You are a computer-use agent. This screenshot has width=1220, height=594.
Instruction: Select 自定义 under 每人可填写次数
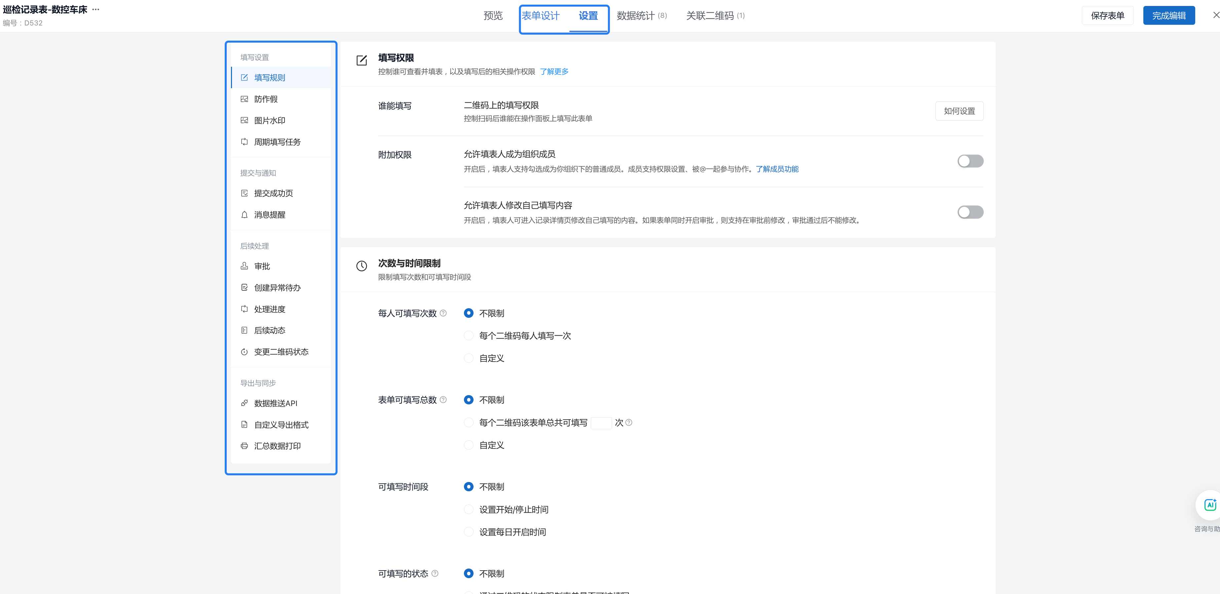click(x=468, y=358)
